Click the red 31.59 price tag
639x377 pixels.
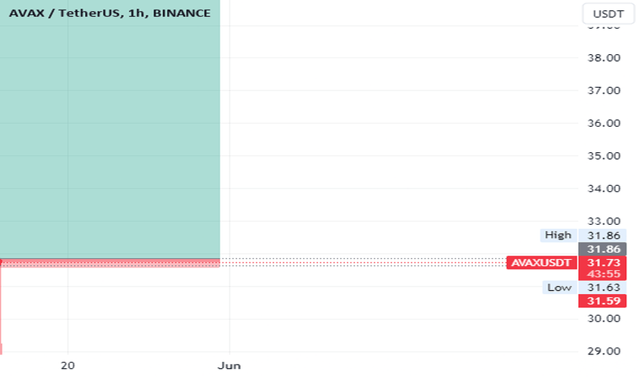[603, 301]
